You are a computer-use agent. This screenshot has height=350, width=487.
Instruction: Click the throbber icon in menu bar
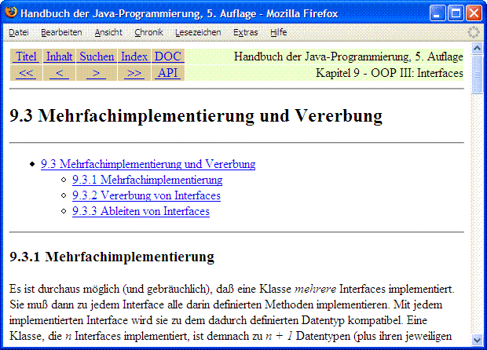pyautogui.click(x=474, y=32)
